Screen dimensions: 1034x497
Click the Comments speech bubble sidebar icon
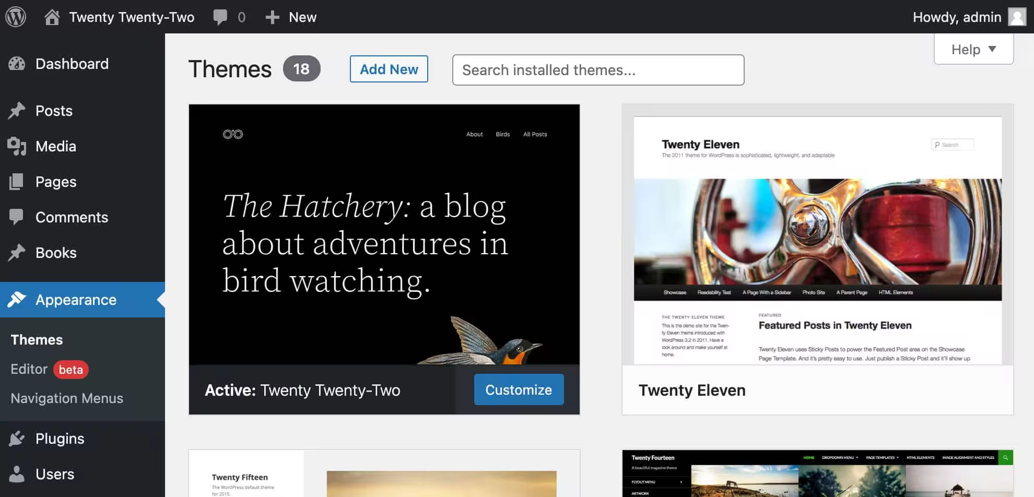pos(17,217)
